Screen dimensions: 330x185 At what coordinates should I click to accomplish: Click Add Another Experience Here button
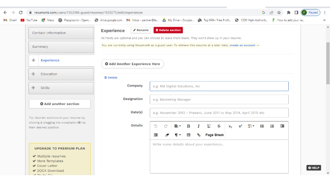pyautogui.click(x=132, y=64)
